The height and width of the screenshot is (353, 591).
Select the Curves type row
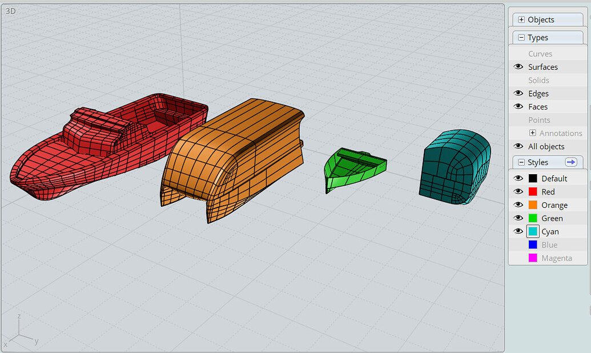click(548, 54)
